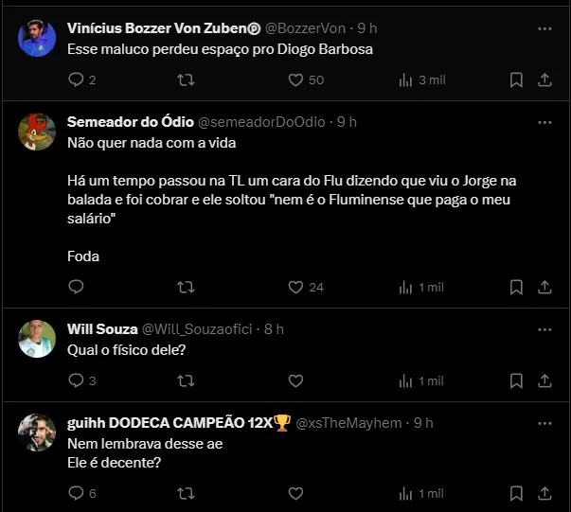The height and width of the screenshot is (512, 571).
Task: Like guihh DODECA CAMPEÃO's tweet
Action: [295, 493]
